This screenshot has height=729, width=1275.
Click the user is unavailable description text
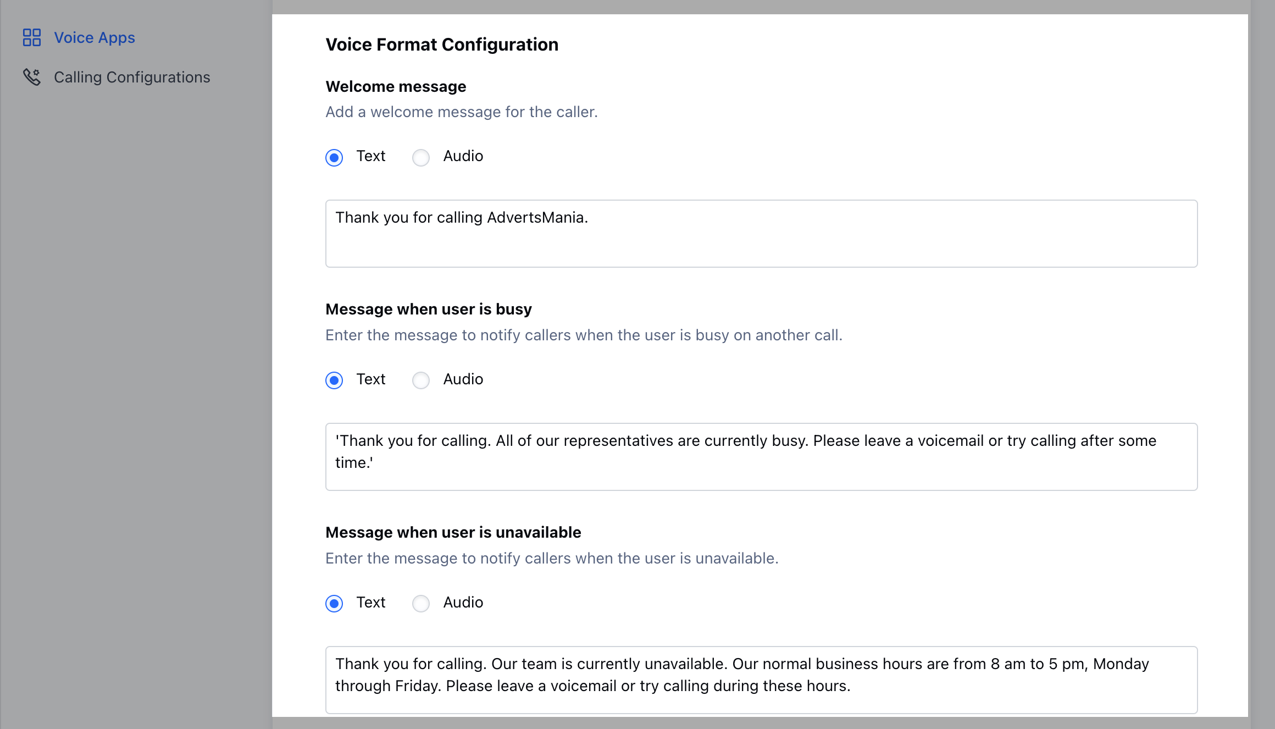click(552, 559)
